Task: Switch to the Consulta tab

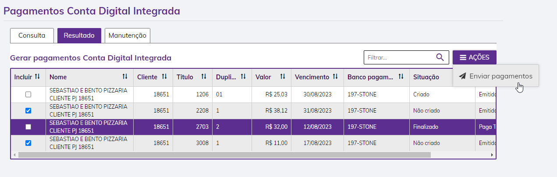Action: [x=32, y=35]
